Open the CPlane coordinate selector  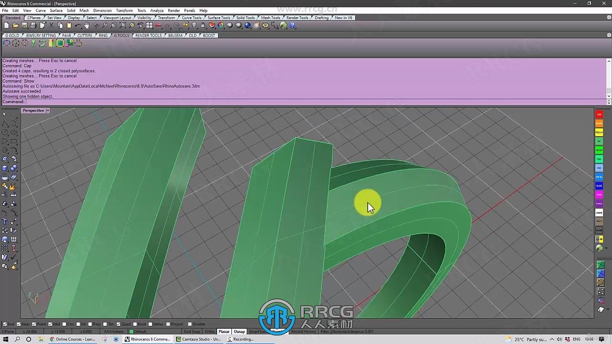click(x=8, y=332)
